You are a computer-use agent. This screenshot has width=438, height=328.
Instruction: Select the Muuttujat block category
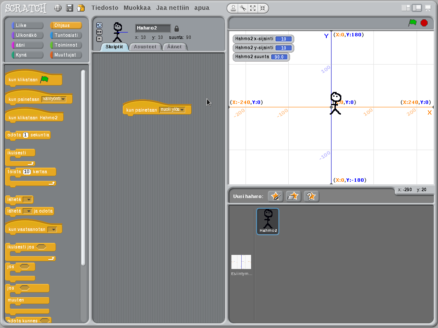pos(66,55)
